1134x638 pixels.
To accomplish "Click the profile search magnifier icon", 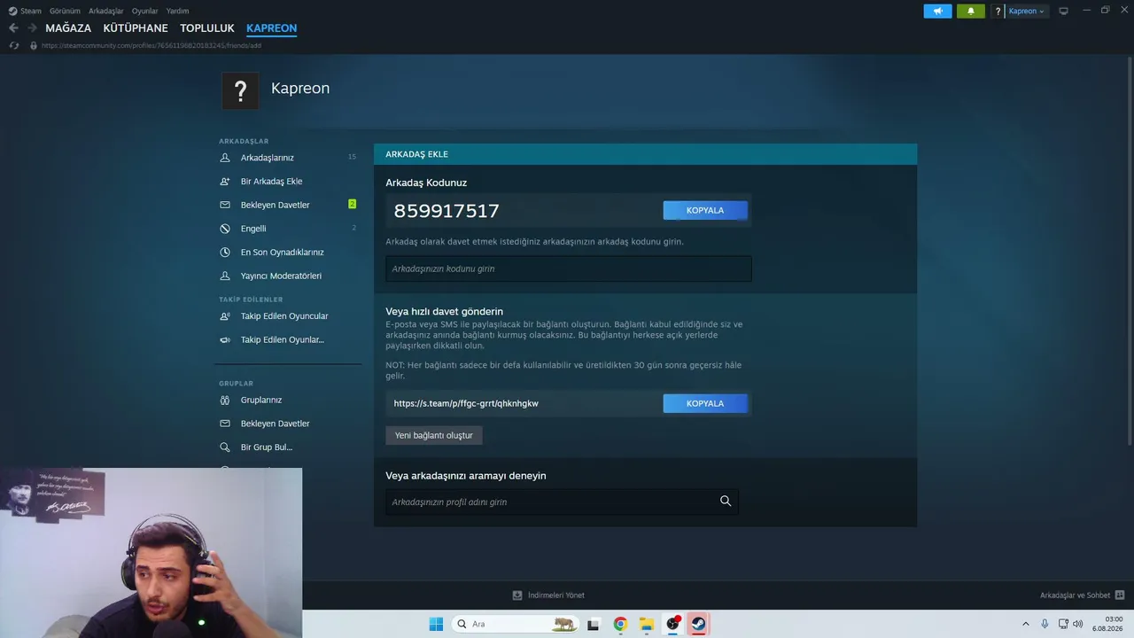I will point(726,502).
